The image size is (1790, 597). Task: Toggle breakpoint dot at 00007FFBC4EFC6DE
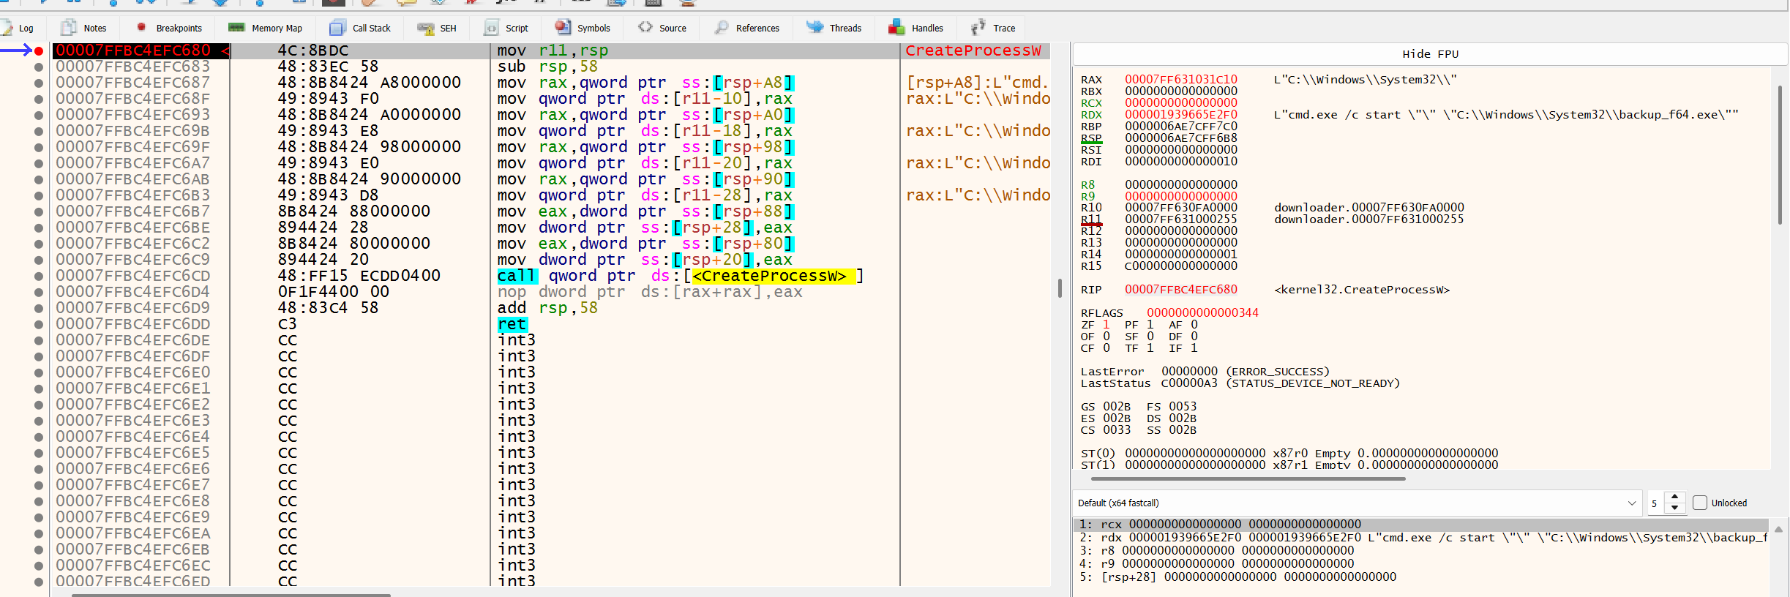pos(39,340)
